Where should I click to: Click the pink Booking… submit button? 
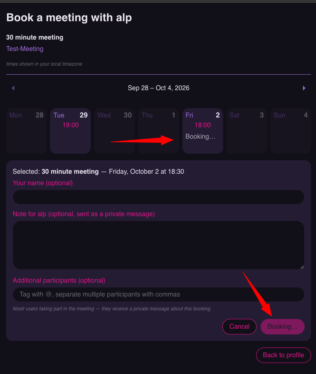pos(283,327)
